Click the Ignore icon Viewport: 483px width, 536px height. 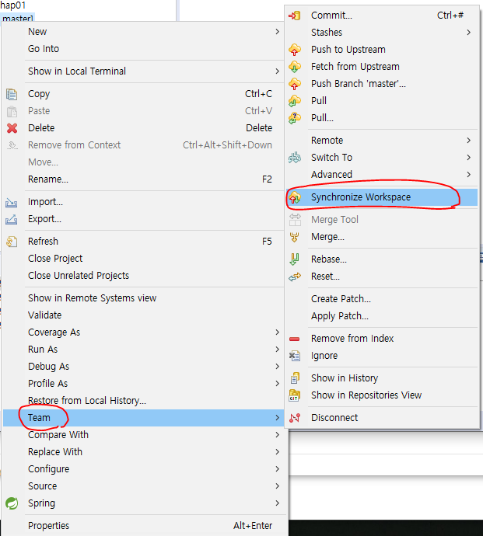pos(294,356)
